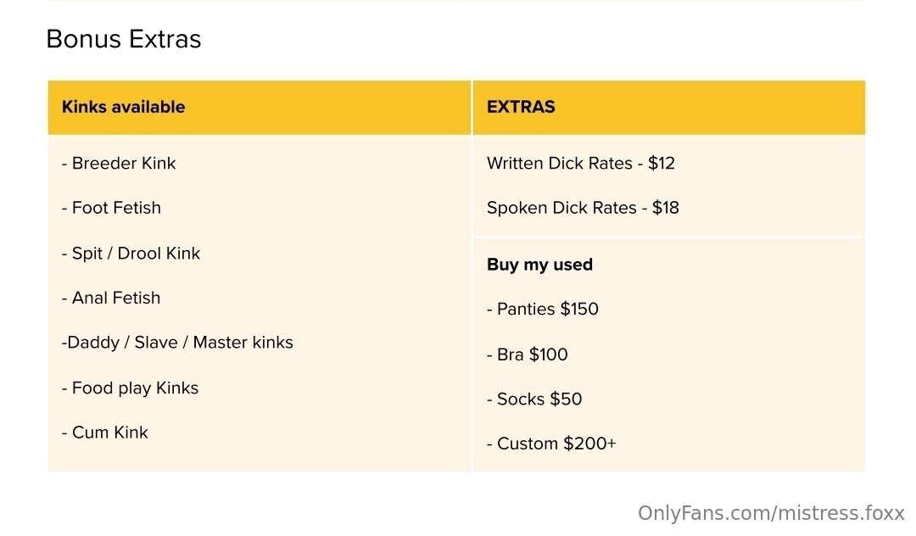The height and width of the screenshot is (536, 916).
Task: Select the Panties $150 item
Action: click(x=543, y=310)
